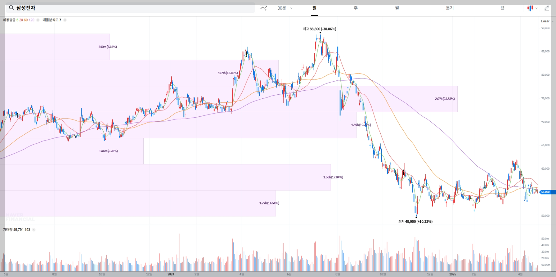Image resolution: width=556 pixels, height=277 pixels.
Task: Click the 90,000 price axis label
Action: (x=545, y=28)
